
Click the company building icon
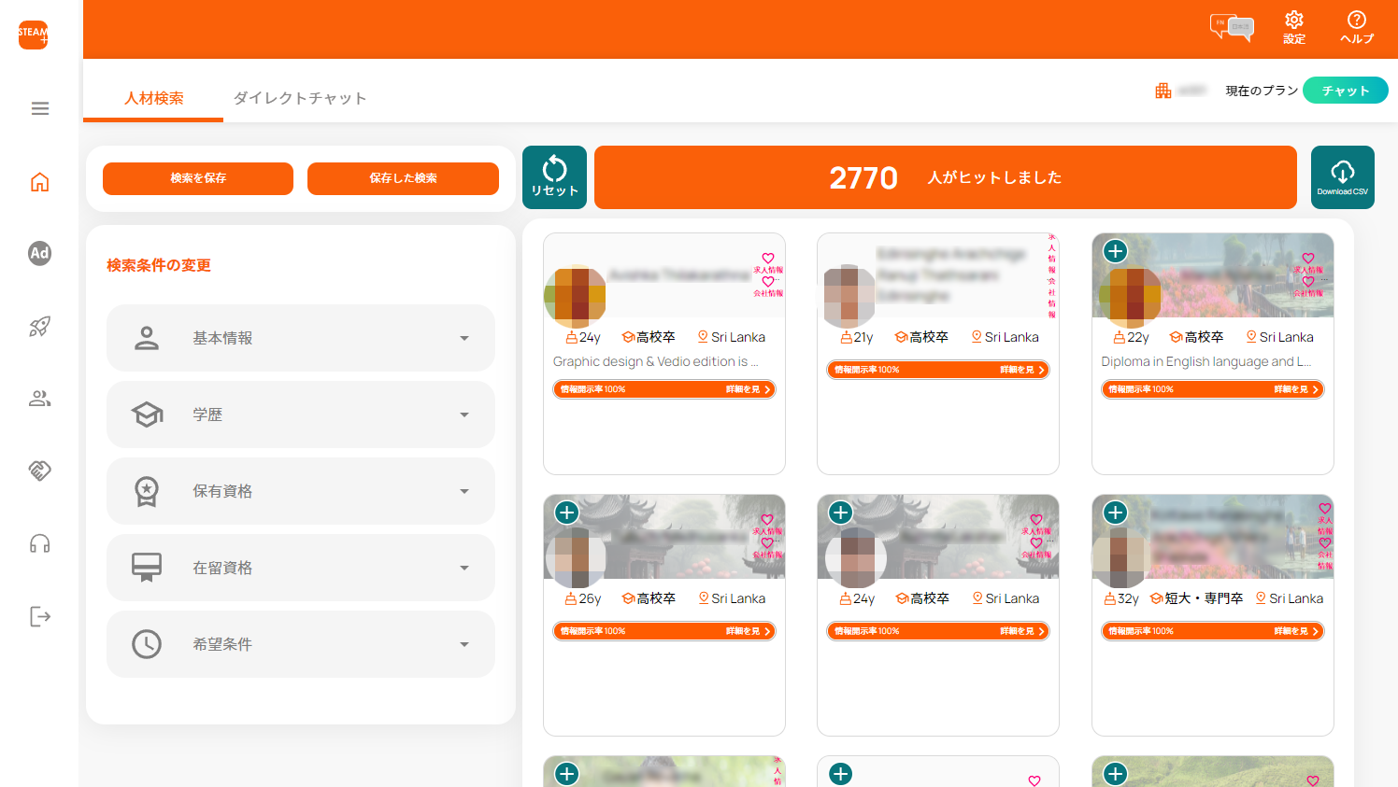pyautogui.click(x=1163, y=91)
